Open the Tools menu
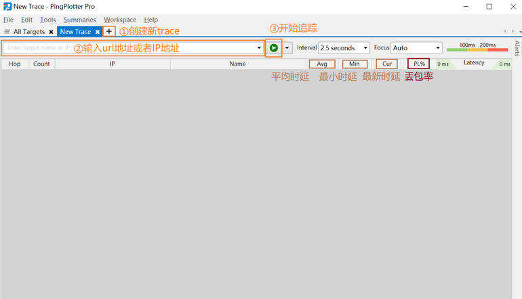522x299 pixels. pos(48,20)
